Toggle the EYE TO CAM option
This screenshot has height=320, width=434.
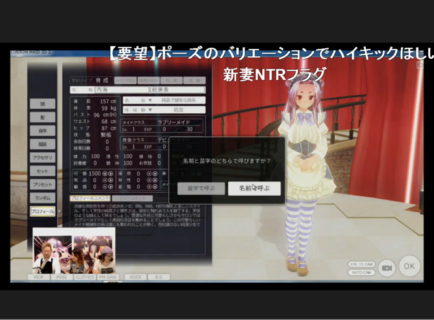point(361,264)
